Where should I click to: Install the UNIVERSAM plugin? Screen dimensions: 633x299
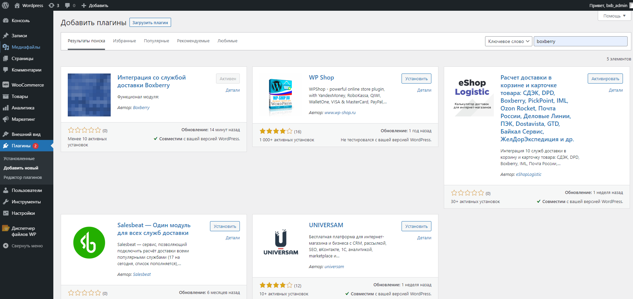coord(416,226)
